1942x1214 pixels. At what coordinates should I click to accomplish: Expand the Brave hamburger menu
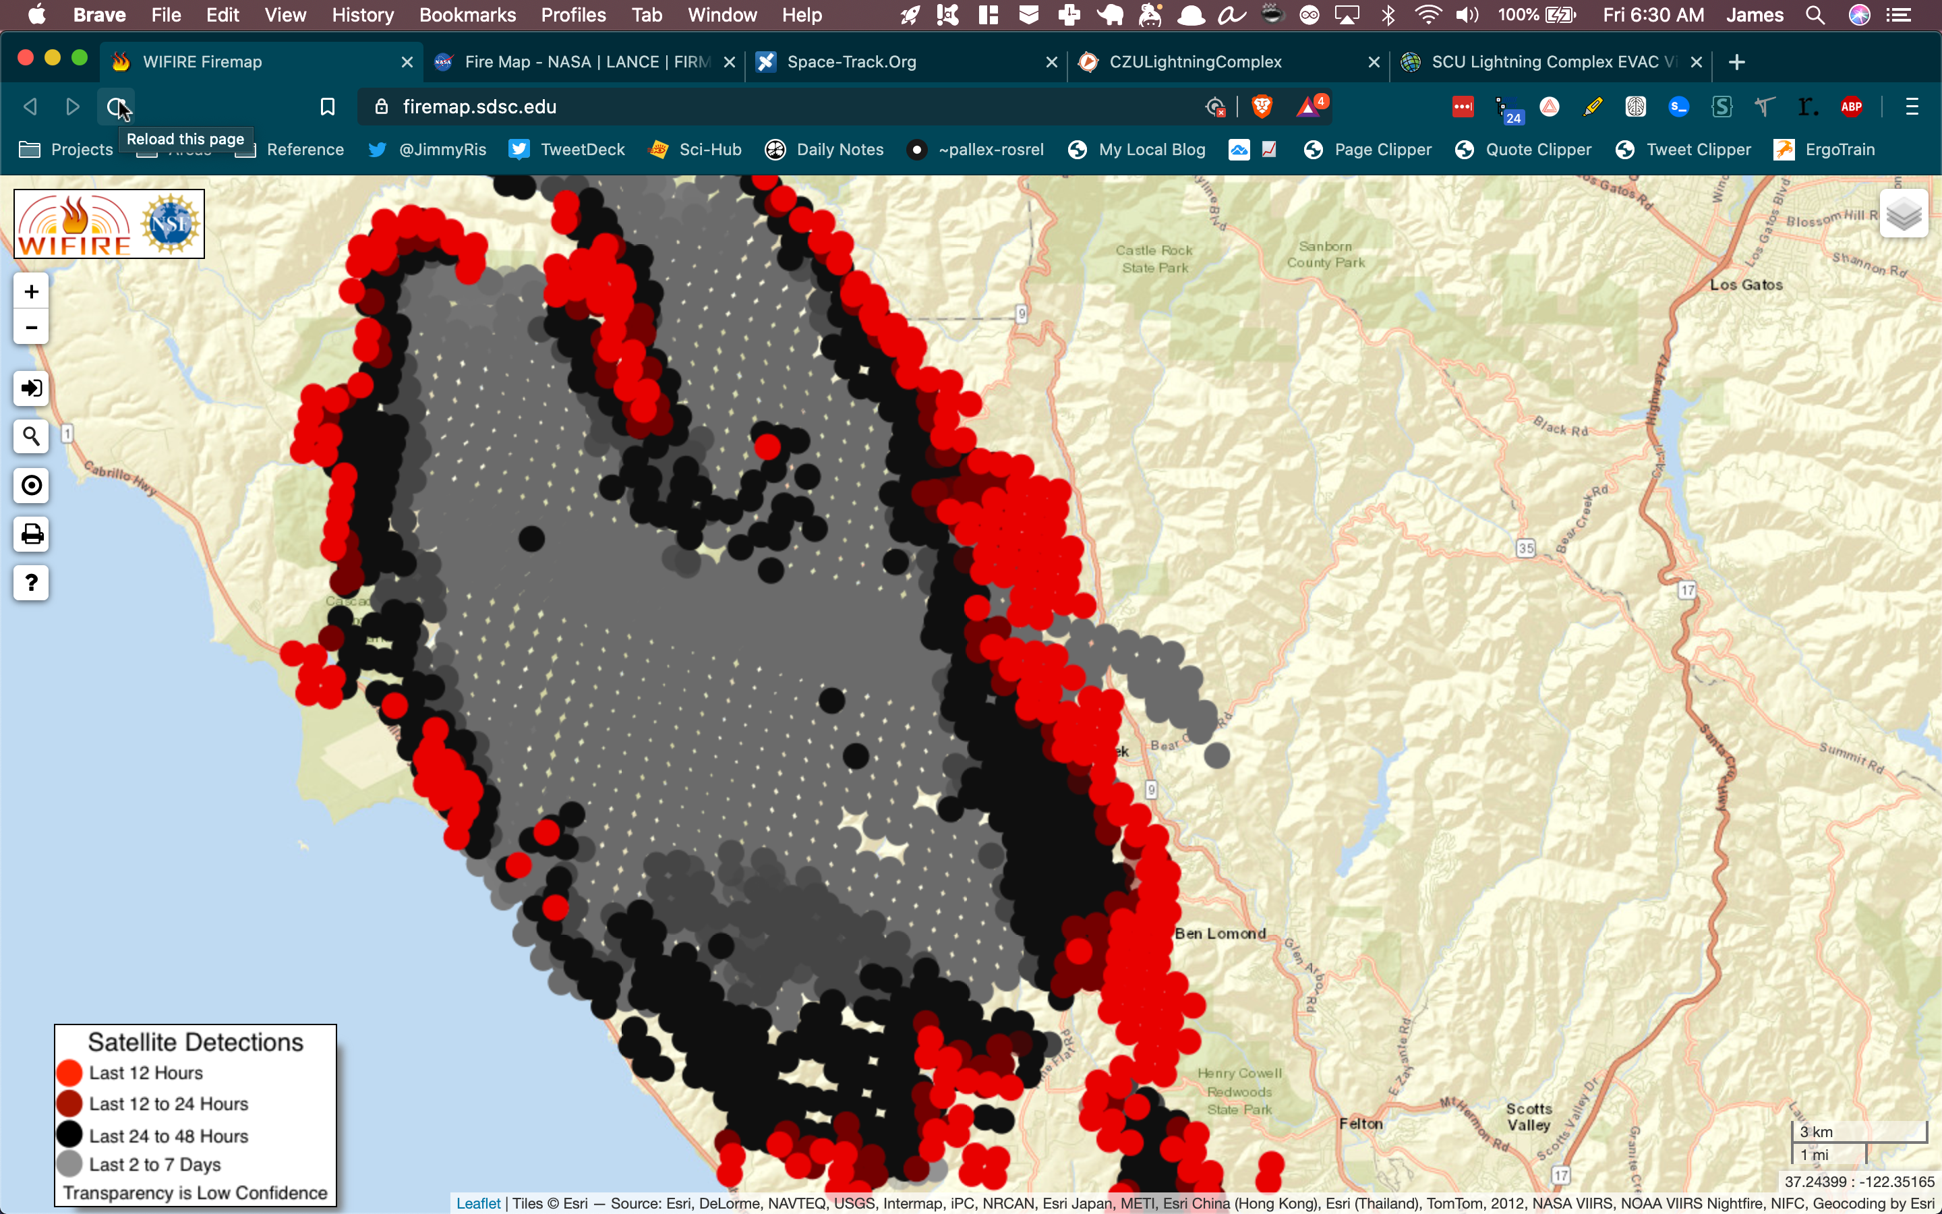click(x=1912, y=105)
